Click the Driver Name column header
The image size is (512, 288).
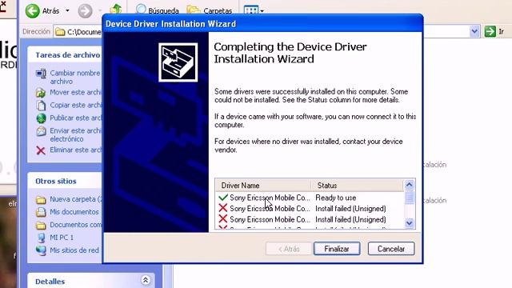click(x=263, y=185)
